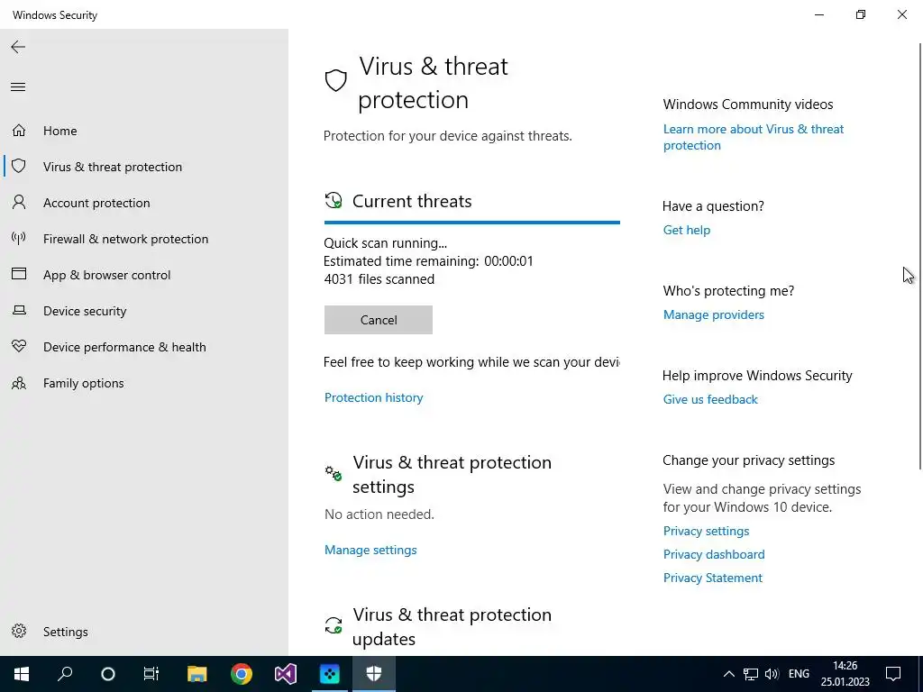Open network status in system tray
The image size is (923, 692).
tap(751, 674)
